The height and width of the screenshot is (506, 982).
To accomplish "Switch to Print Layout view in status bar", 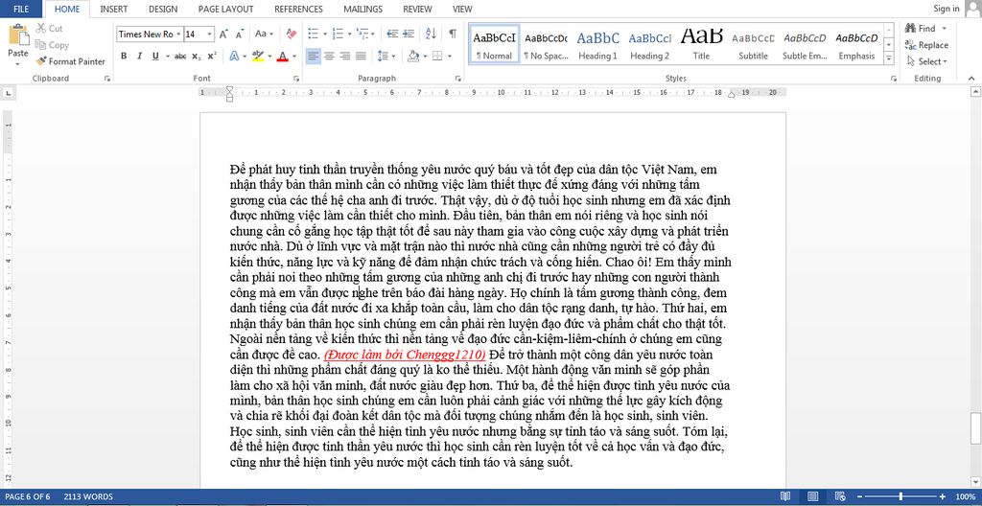I will point(813,496).
